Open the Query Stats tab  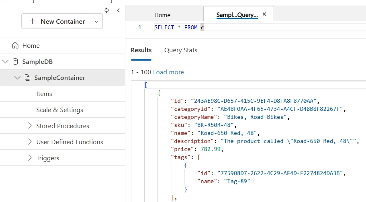click(x=180, y=50)
